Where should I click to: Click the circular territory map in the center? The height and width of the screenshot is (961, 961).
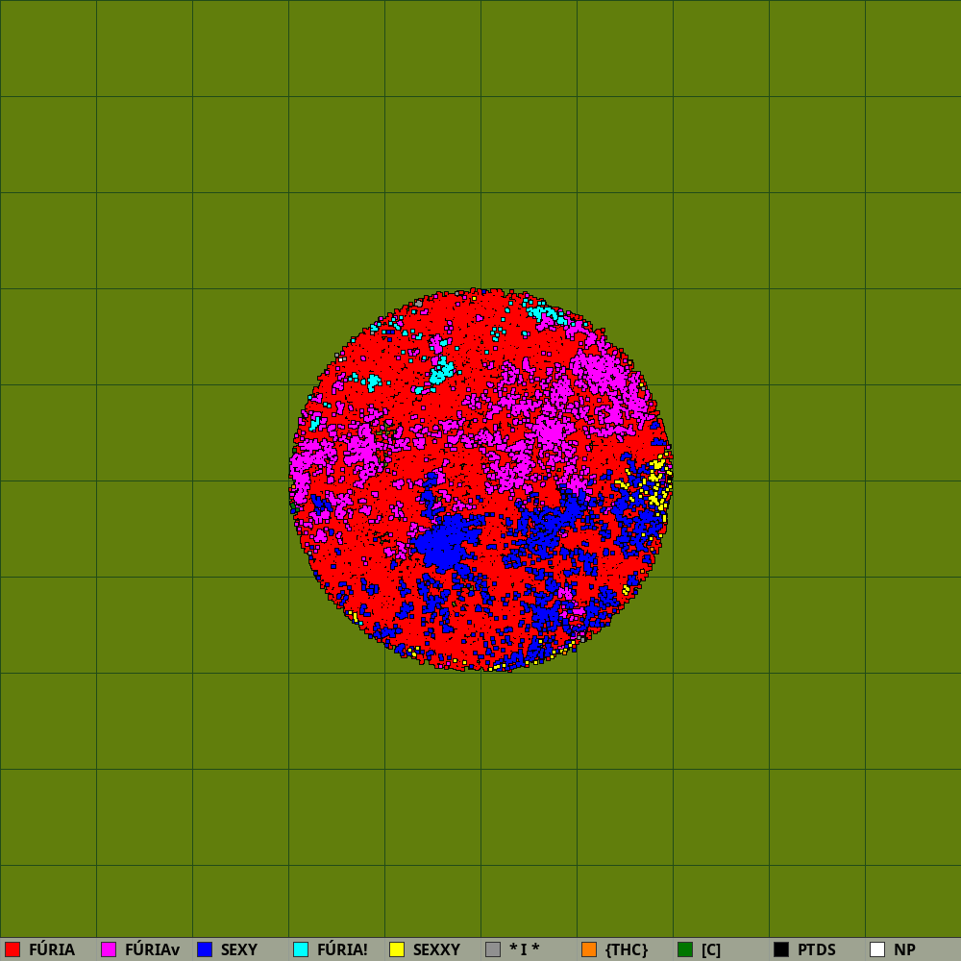coord(481,480)
